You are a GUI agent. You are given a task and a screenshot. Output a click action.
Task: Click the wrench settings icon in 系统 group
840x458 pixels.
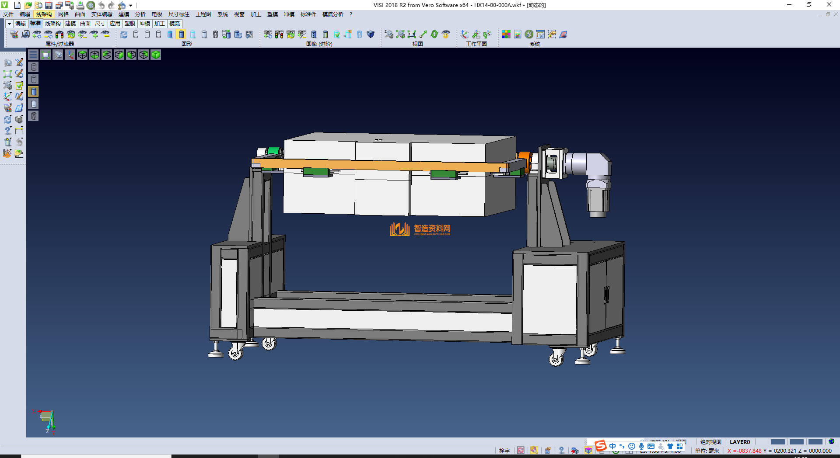coord(529,35)
